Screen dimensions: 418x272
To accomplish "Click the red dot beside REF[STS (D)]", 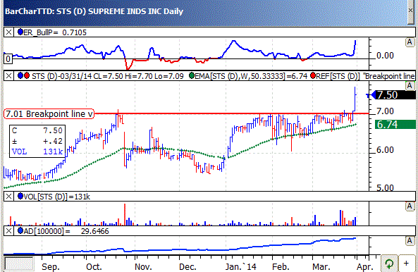I will [313, 75].
